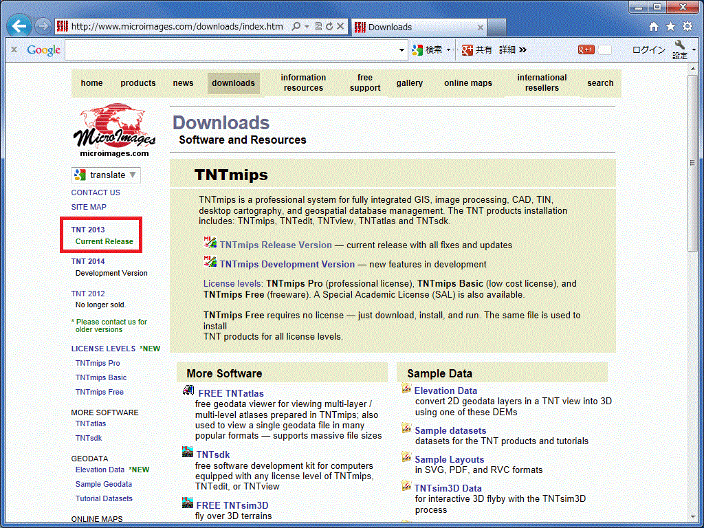Click the Elevation Data folder icon

coord(406,389)
